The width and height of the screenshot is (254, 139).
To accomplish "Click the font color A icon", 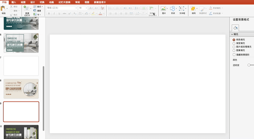I will tap(100, 13).
